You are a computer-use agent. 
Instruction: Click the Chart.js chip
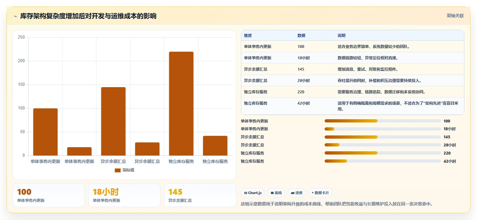(x=253, y=193)
